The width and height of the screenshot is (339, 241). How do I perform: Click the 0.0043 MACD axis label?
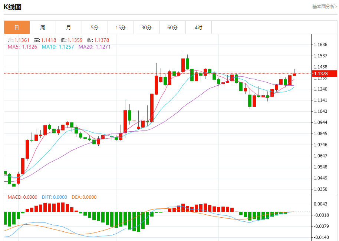tap(320, 204)
